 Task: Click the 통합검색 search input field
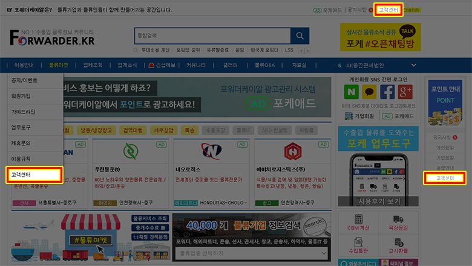212,36
